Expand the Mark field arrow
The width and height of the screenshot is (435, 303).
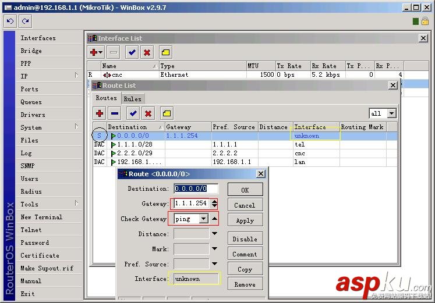tap(214, 249)
